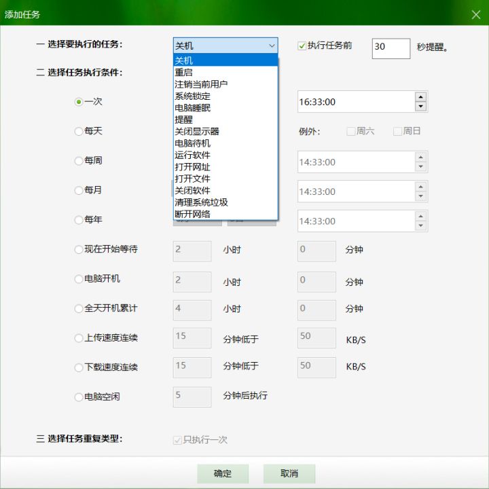
Task: Select 清理系统垃圾 option
Action: 225,202
